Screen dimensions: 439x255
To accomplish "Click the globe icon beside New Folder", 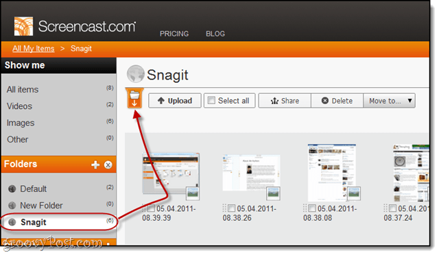I will coord(12,206).
